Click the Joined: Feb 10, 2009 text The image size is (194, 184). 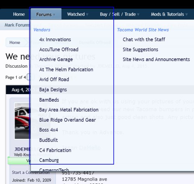click(x=31, y=180)
